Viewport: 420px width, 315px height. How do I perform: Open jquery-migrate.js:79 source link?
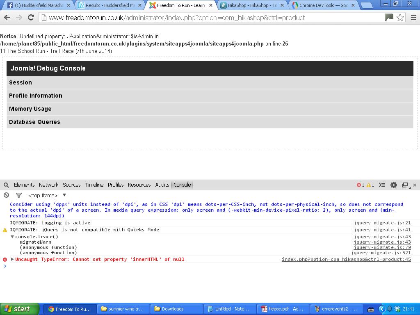(382, 247)
